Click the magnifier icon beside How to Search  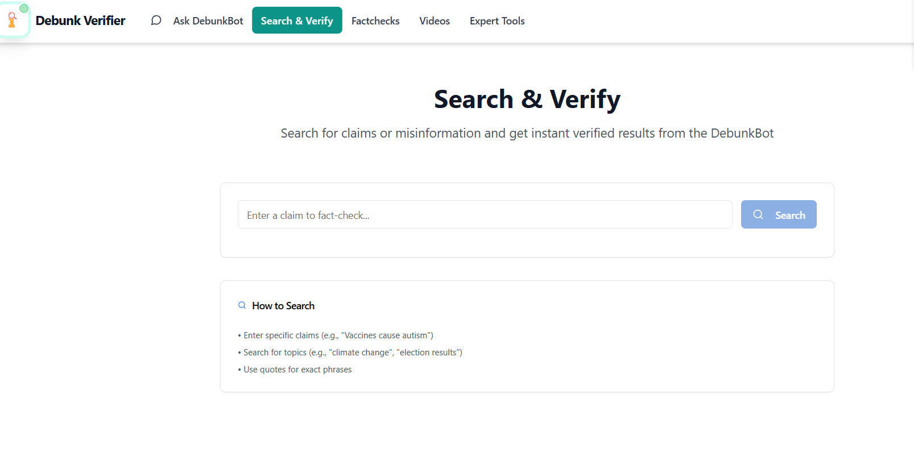pos(242,305)
